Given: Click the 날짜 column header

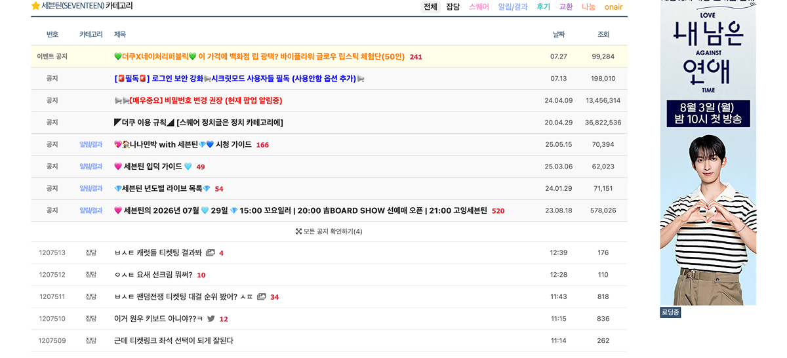Looking at the screenshot, I should pos(559,34).
